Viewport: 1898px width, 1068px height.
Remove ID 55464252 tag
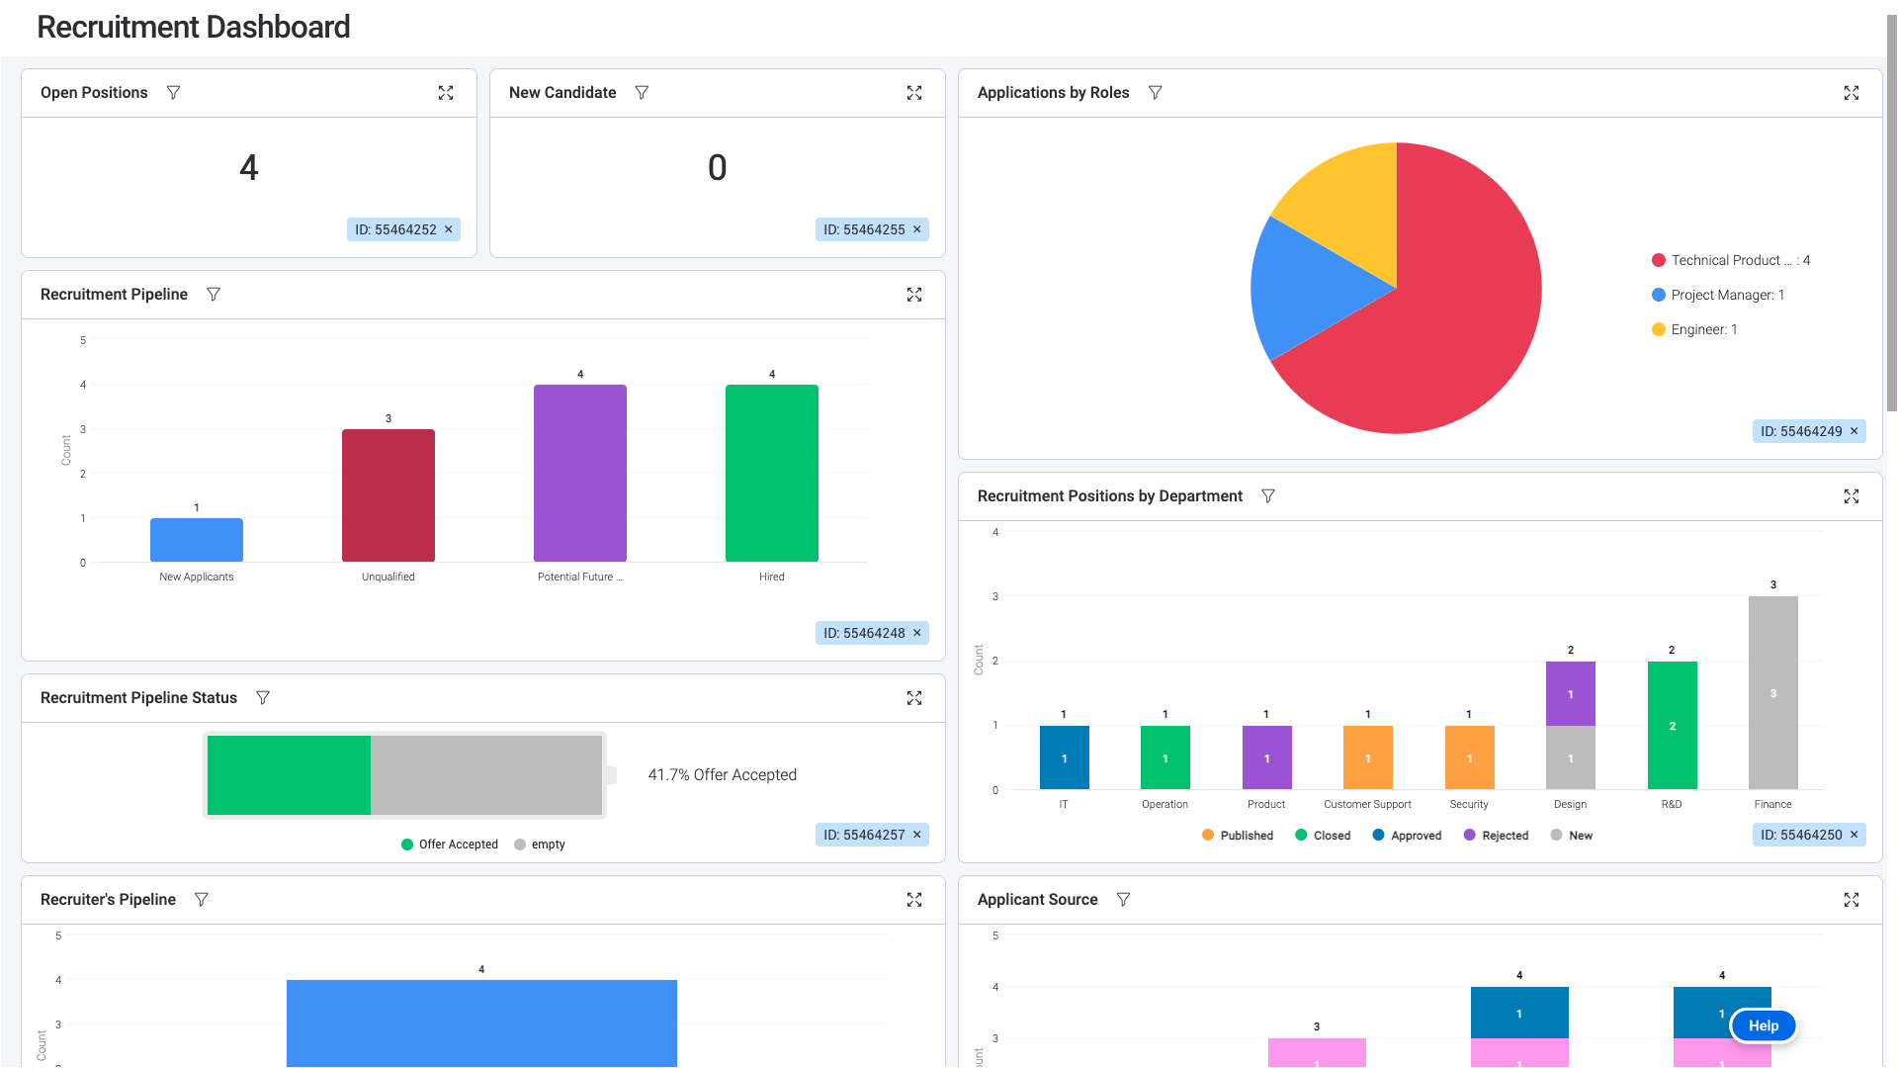449,229
